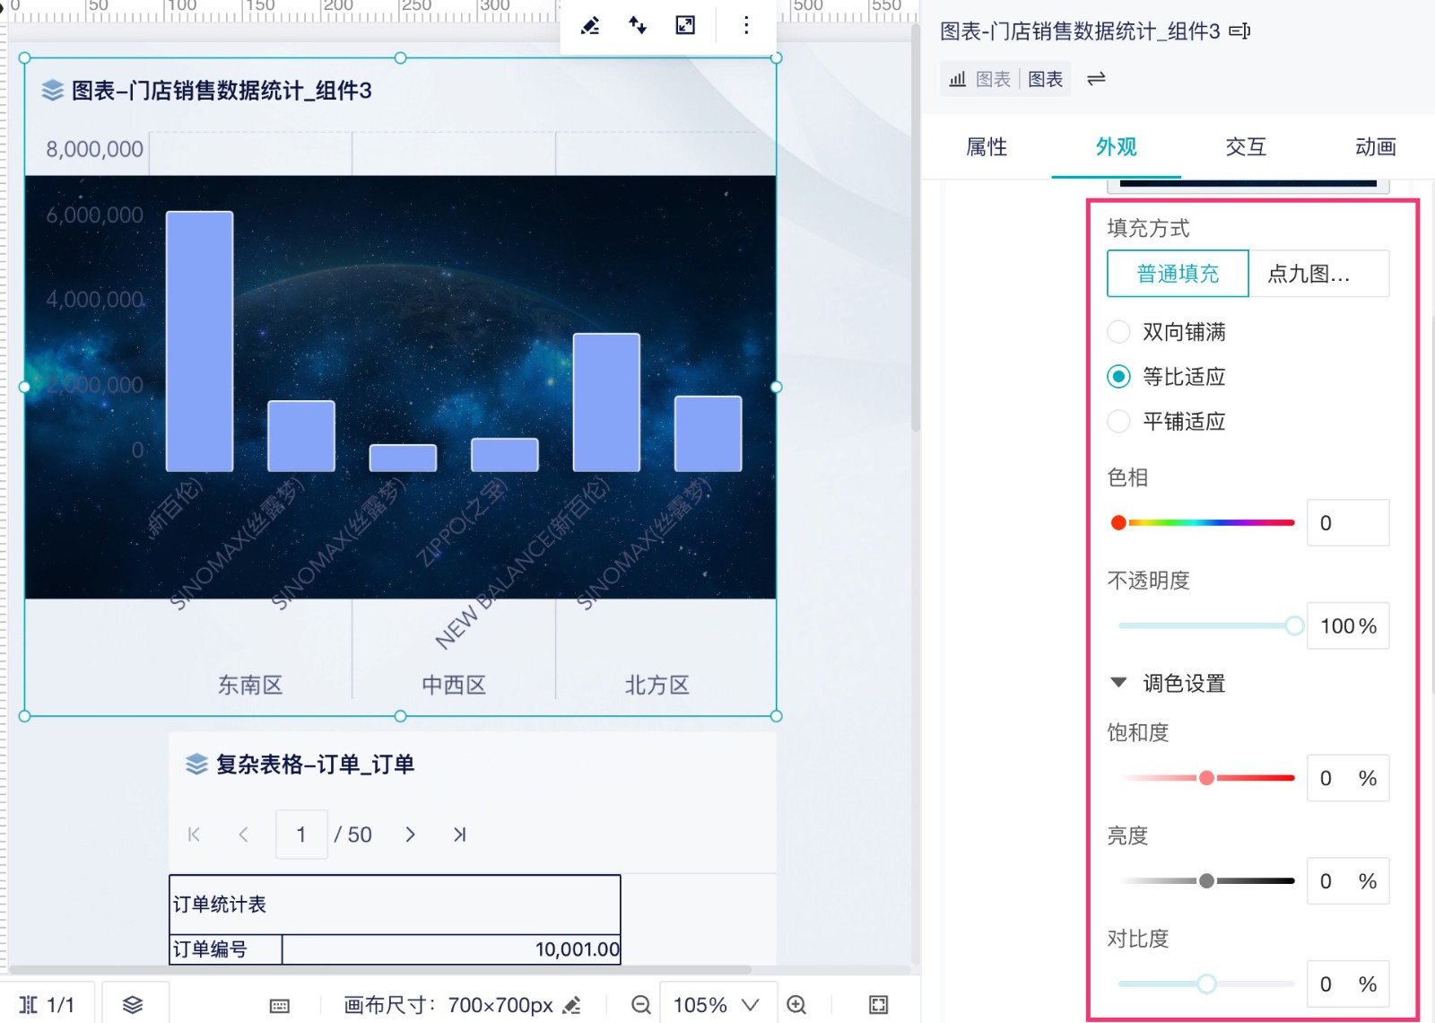
Task: Zoom in the canvas
Action: coord(796,1005)
